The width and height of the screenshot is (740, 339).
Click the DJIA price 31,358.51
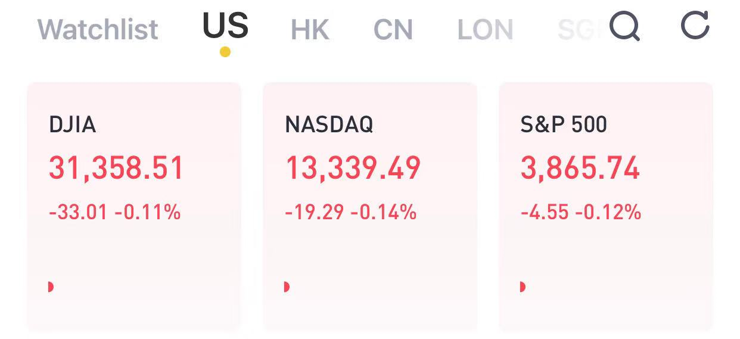tap(116, 168)
